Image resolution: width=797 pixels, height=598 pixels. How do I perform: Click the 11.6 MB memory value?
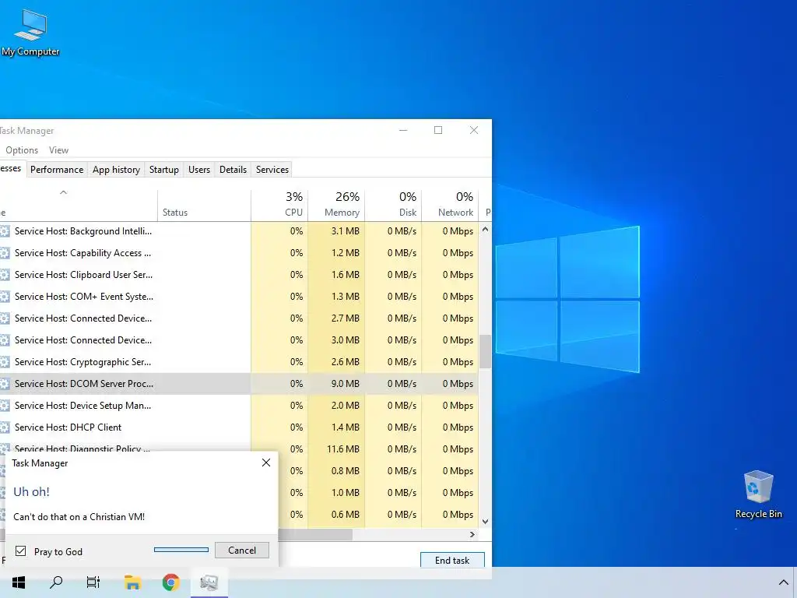(343, 449)
